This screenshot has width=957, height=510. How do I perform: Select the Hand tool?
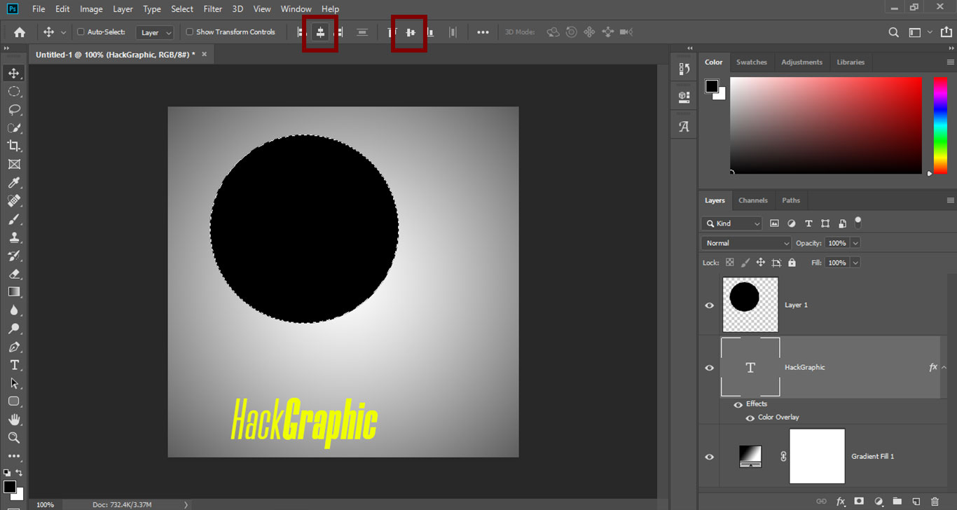(x=14, y=420)
